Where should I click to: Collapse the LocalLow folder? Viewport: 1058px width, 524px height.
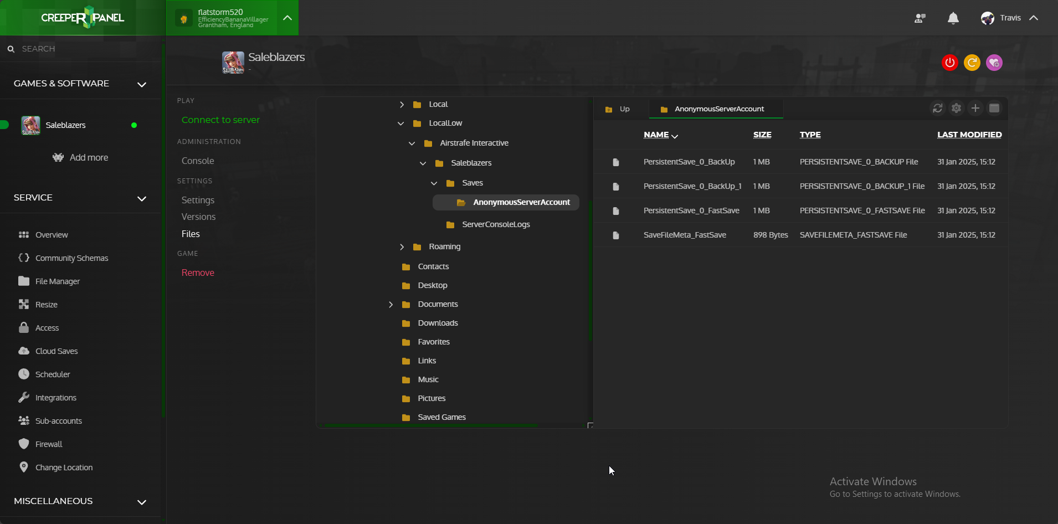point(401,124)
